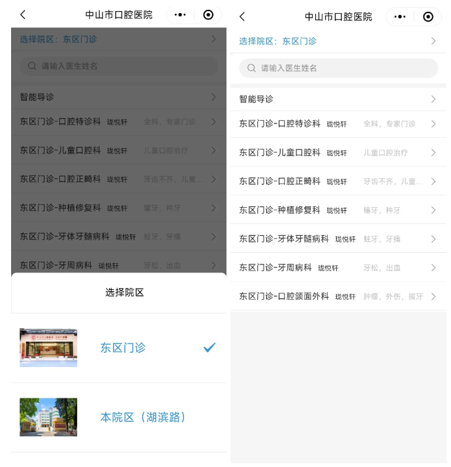
Task: Expand 口腔颌面外科 row chevron
Action: [x=433, y=297]
